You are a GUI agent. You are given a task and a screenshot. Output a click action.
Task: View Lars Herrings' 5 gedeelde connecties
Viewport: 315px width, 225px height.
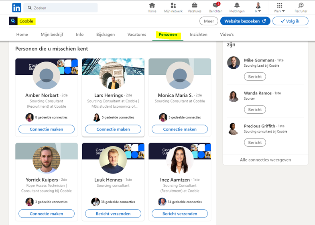coord(118,117)
